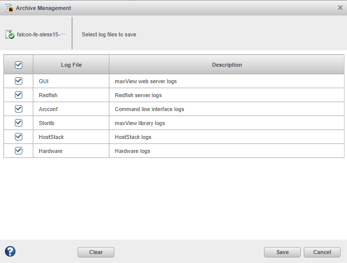Toggle the Arcconf log checkbox
This screenshot has width=347, height=263.
(18, 109)
